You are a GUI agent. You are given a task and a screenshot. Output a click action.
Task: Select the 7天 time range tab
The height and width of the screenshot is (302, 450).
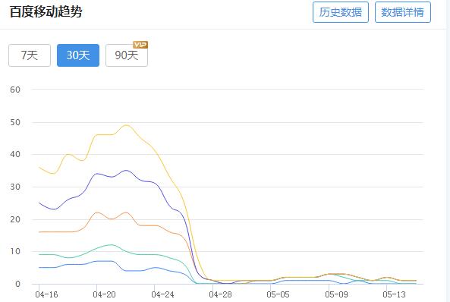click(30, 55)
